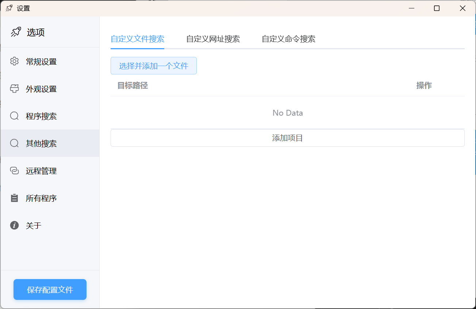The image size is (476, 309).
Task: Open the info icon next to 关于
Action: click(x=14, y=225)
